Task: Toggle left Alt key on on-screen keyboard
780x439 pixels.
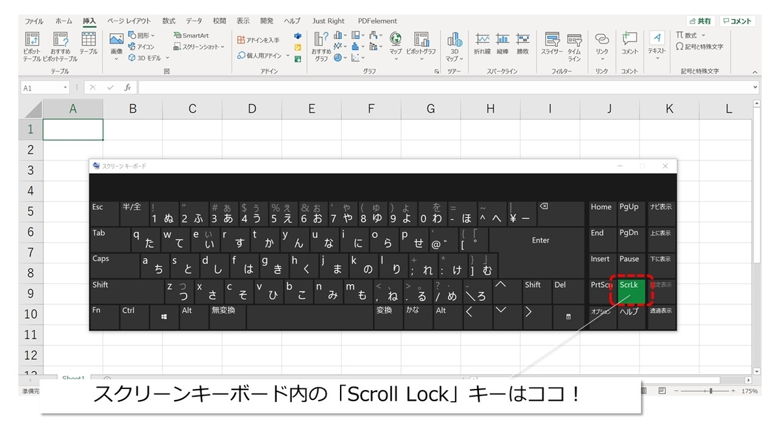Action: (193, 317)
